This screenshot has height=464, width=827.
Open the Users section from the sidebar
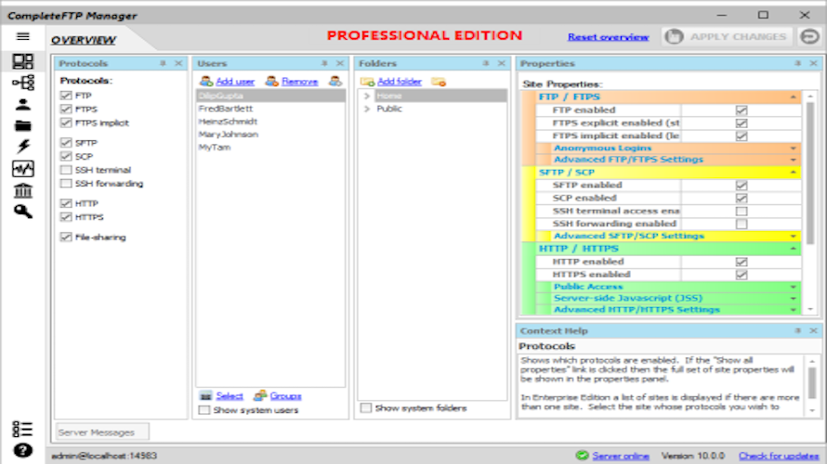(23, 104)
